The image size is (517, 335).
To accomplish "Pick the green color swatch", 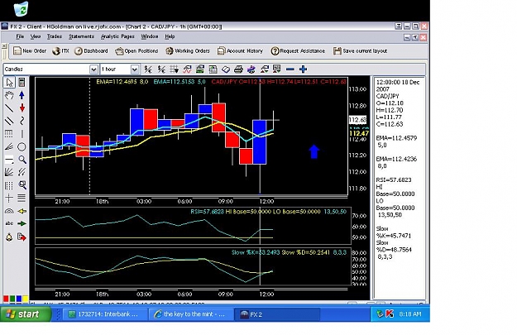I will 12,299.
